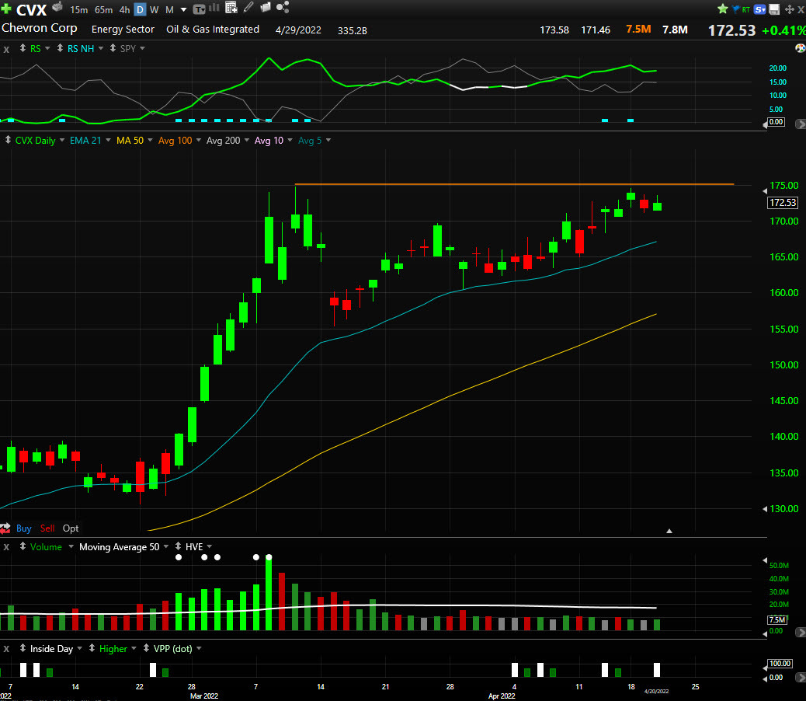Click the reorder arrows beside SPY
The image size is (806, 701).
click(113, 48)
